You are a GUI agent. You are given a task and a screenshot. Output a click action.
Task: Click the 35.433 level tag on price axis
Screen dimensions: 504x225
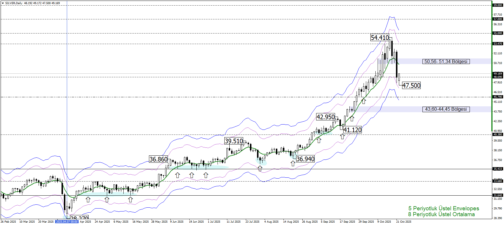point(498,169)
